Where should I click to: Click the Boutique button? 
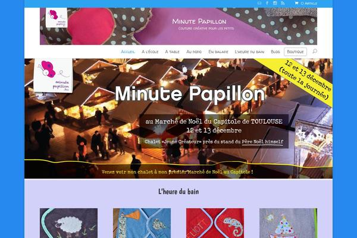pos(295,52)
